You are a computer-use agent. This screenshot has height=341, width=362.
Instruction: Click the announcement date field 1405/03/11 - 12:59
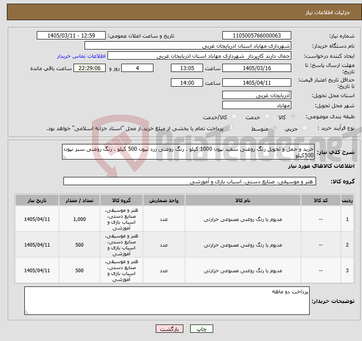[71, 35]
